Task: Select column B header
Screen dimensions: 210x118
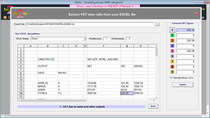Action: click(48, 46)
